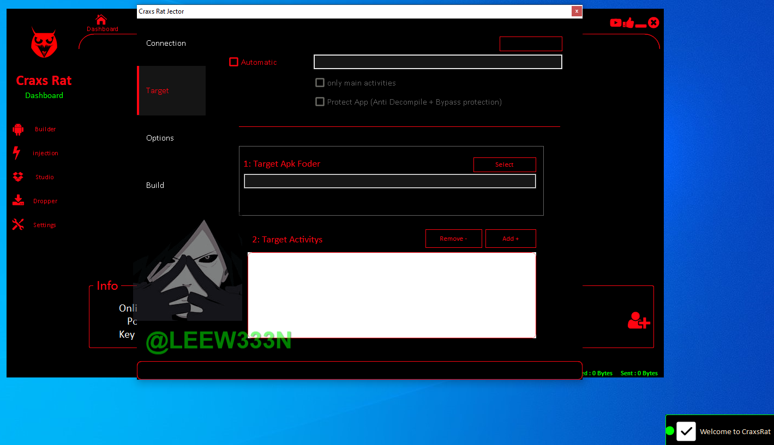Toggle the only main activities checkbox
Viewport: 774px width, 445px height.
(320, 83)
